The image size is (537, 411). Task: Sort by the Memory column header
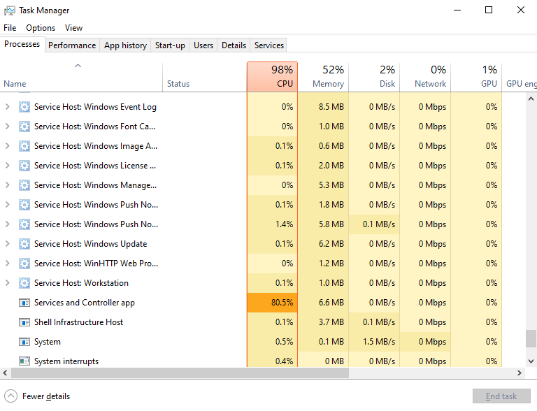(323, 77)
